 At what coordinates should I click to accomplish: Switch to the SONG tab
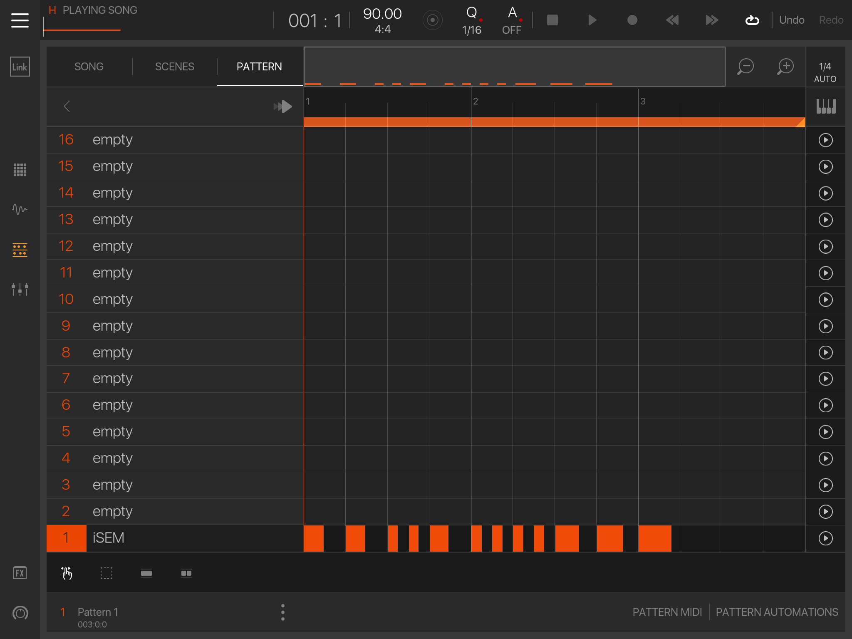click(89, 67)
